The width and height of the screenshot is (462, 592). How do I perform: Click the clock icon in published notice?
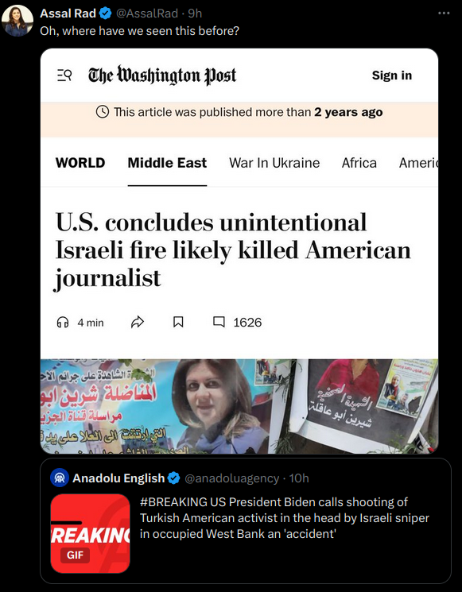[103, 112]
